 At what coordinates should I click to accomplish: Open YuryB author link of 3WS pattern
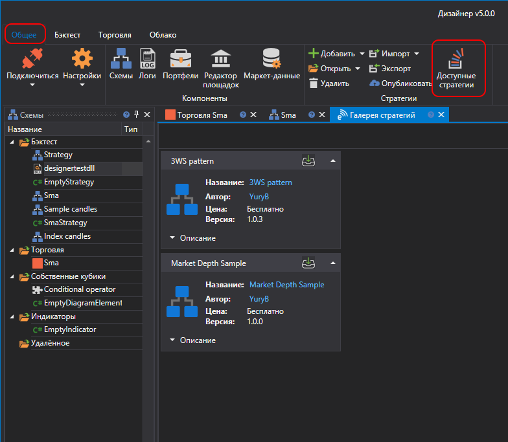pos(259,197)
